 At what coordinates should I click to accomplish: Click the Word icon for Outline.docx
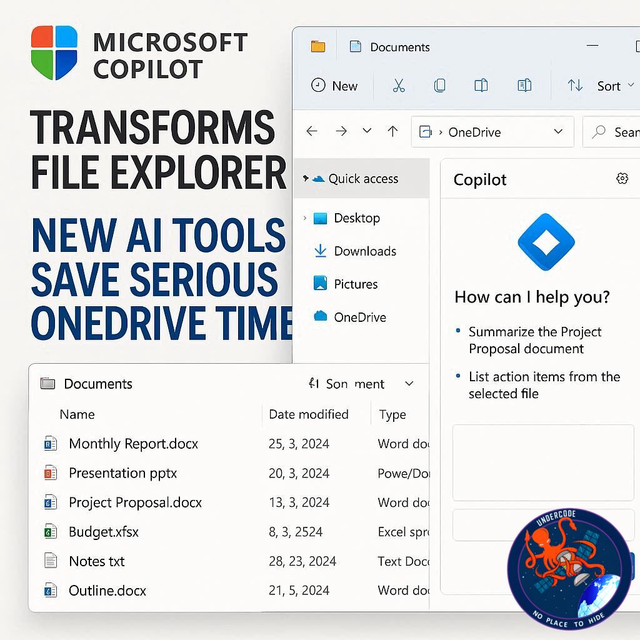(x=51, y=590)
